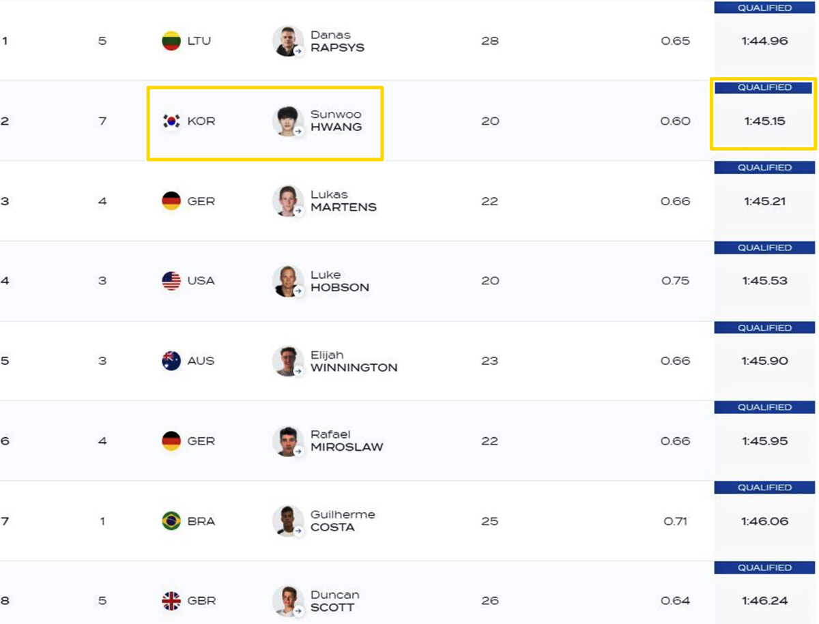Image resolution: width=819 pixels, height=624 pixels.
Task: Open Guilherme Costa profile photo
Action: pos(287,521)
